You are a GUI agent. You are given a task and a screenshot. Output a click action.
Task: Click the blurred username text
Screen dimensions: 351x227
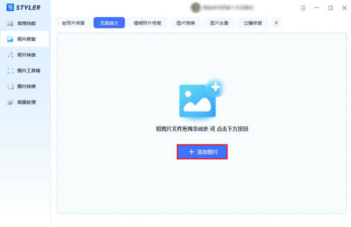(228, 8)
